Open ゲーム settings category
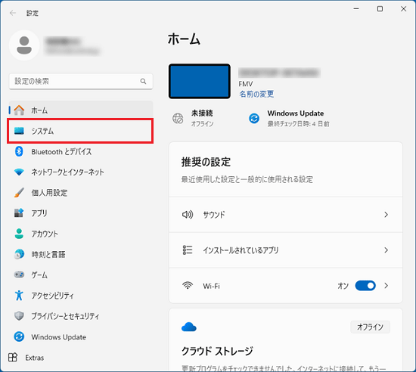The width and height of the screenshot is (416, 372). (x=81, y=274)
